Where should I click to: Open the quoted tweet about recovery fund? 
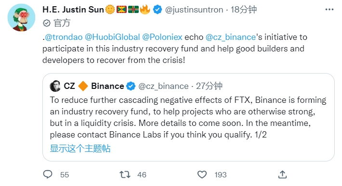(x=188, y=117)
